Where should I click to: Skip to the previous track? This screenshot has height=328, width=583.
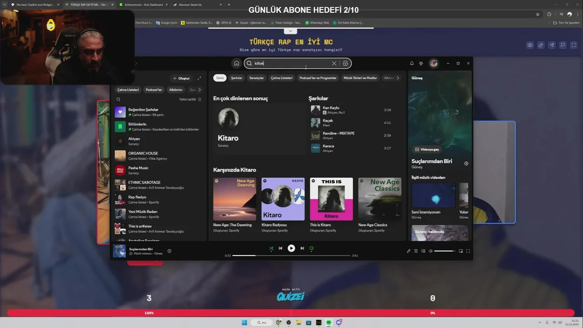(281, 248)
